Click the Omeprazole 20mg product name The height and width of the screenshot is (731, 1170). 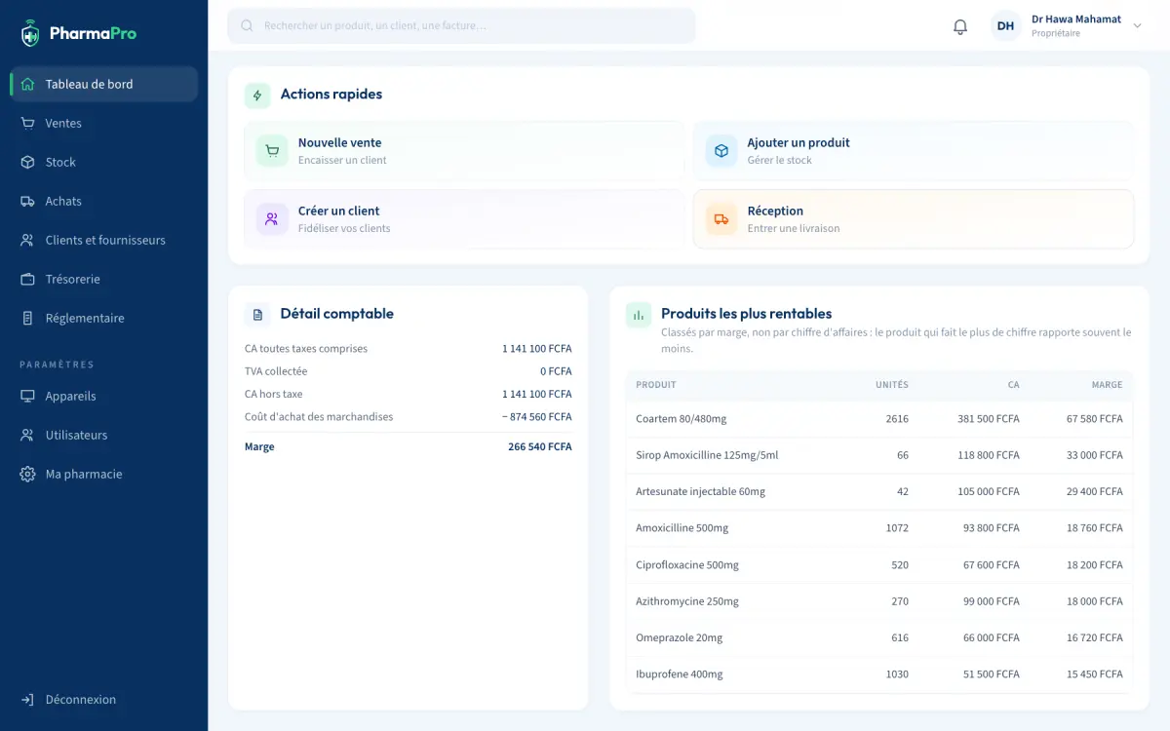(680, 638)
